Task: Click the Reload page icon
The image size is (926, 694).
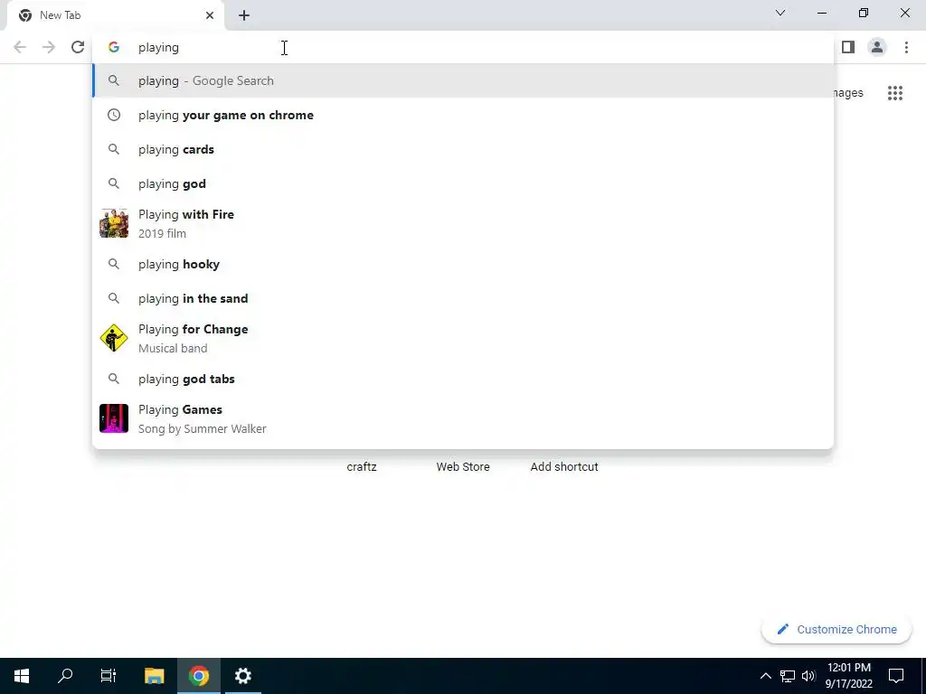Action: [78, 47]
